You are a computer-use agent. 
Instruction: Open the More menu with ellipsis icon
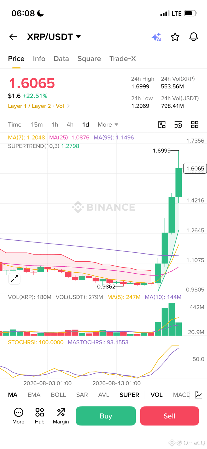(x=18, y=416)
